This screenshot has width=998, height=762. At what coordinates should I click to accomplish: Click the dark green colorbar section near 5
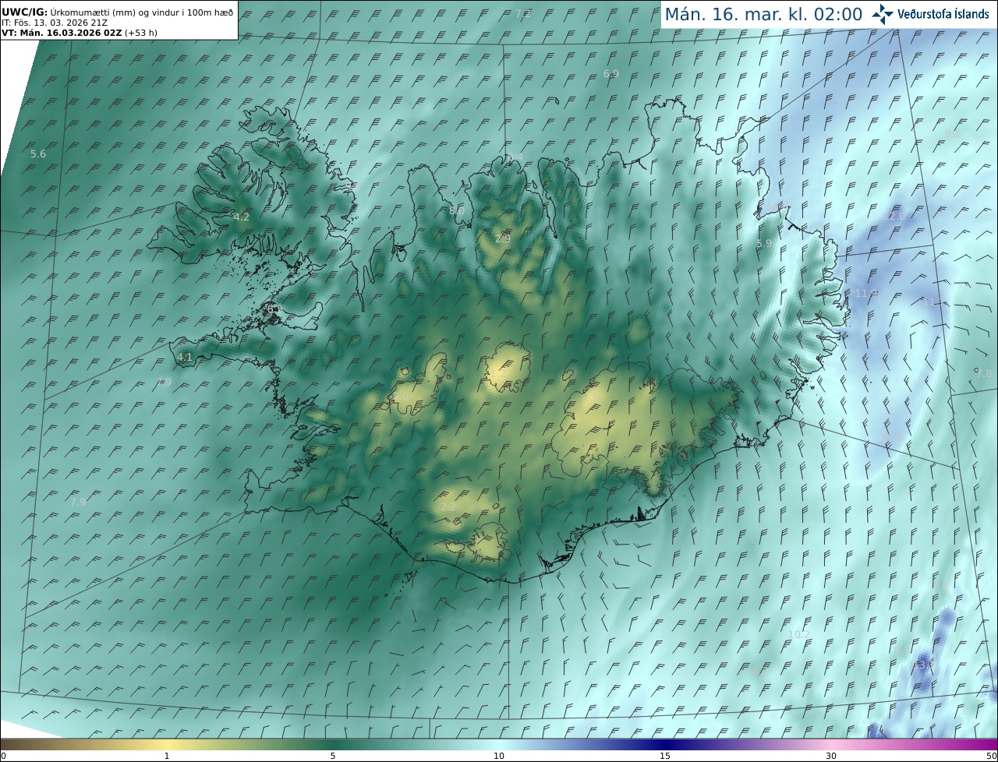click(333, 745)
